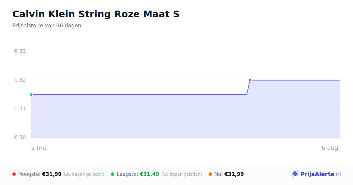This screenshot has height=185, width=353.
Task: Click the Nu current price €31,99
Action: [x=234, y=174]
